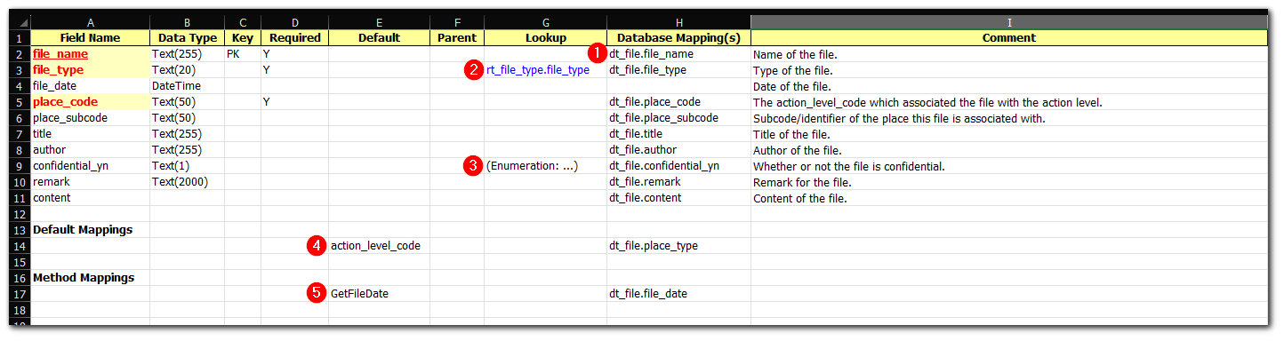Open the rt_file_type.file_type lookup link
Image resolution: width=1284 pixels, height=341 pixels.
coord(538,70)
